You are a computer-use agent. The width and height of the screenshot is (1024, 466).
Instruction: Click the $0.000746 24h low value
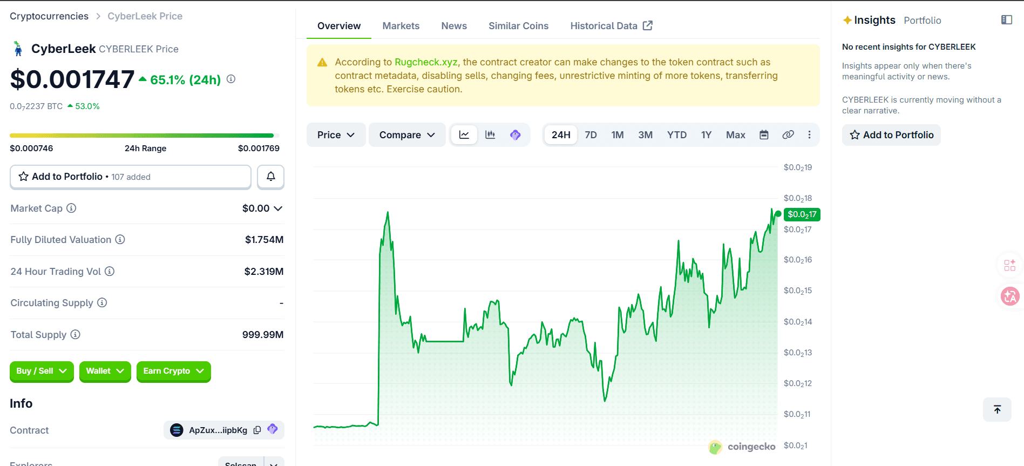tap(31, 148)
